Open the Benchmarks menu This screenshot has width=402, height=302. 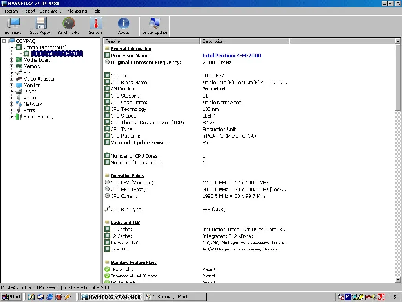(x=51, y=11)
